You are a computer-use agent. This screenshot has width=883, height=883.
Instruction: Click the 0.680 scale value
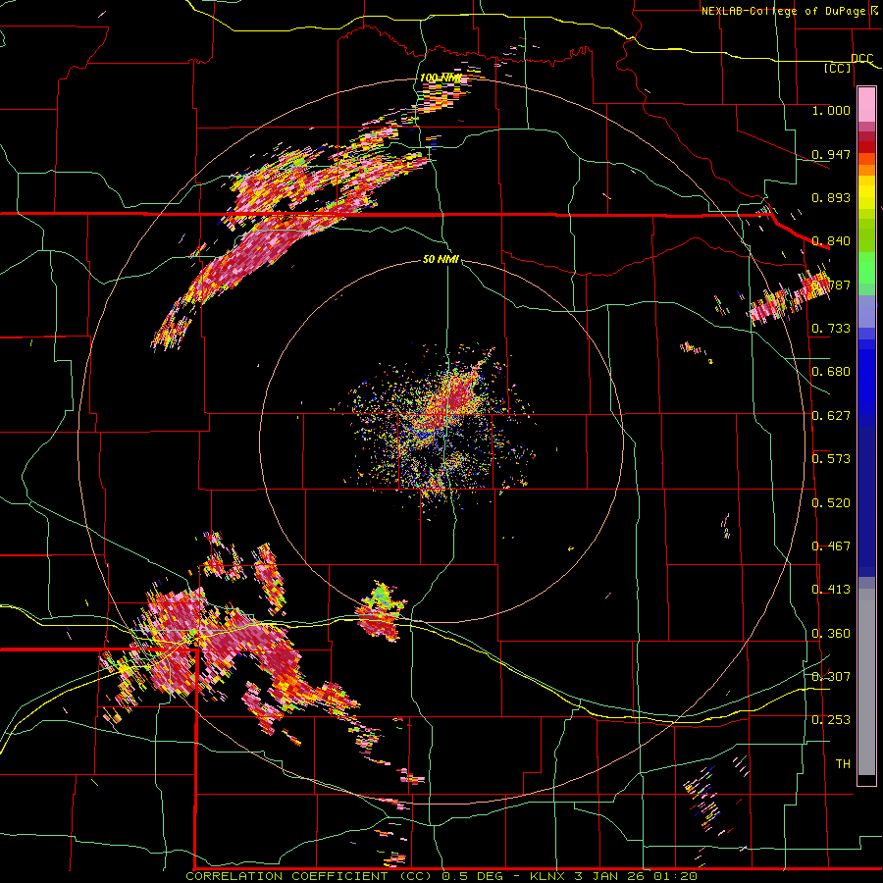pyautogui.click(x=831, y=372)
